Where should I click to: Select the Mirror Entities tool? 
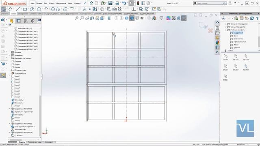click(x=115, y=9)
